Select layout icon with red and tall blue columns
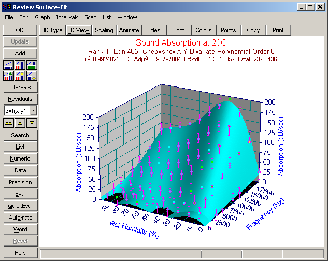328x261 pixels. tap(20, 65)
